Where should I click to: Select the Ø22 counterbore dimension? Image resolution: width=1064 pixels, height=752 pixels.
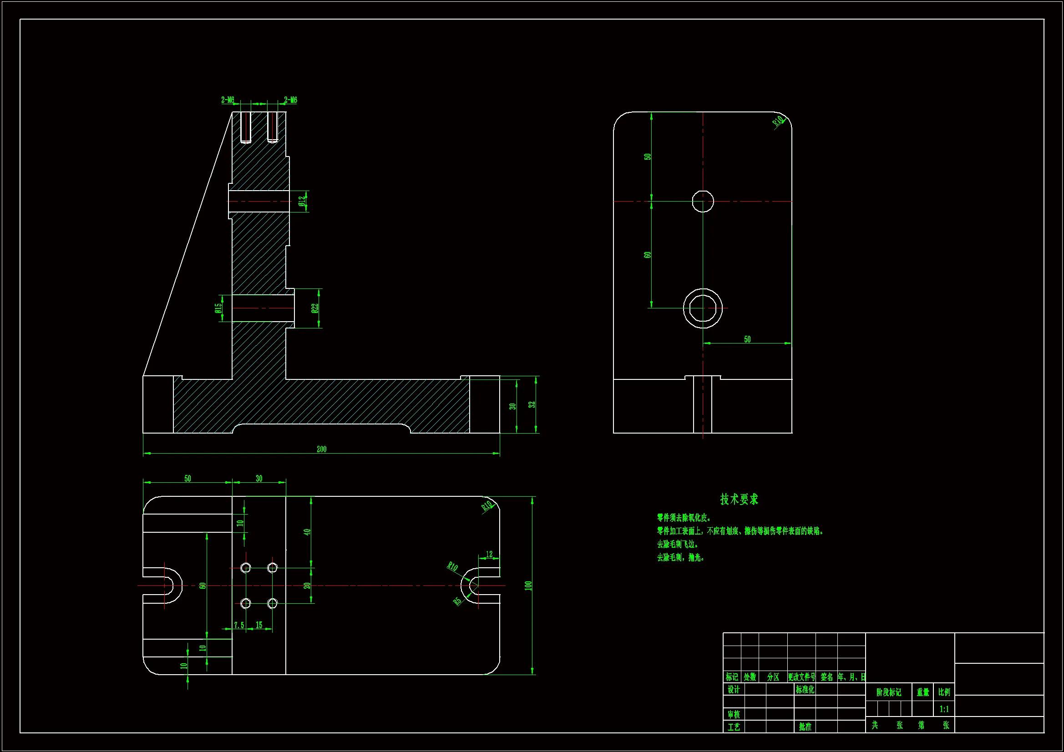pyautogui.click(x=314, y=308)
